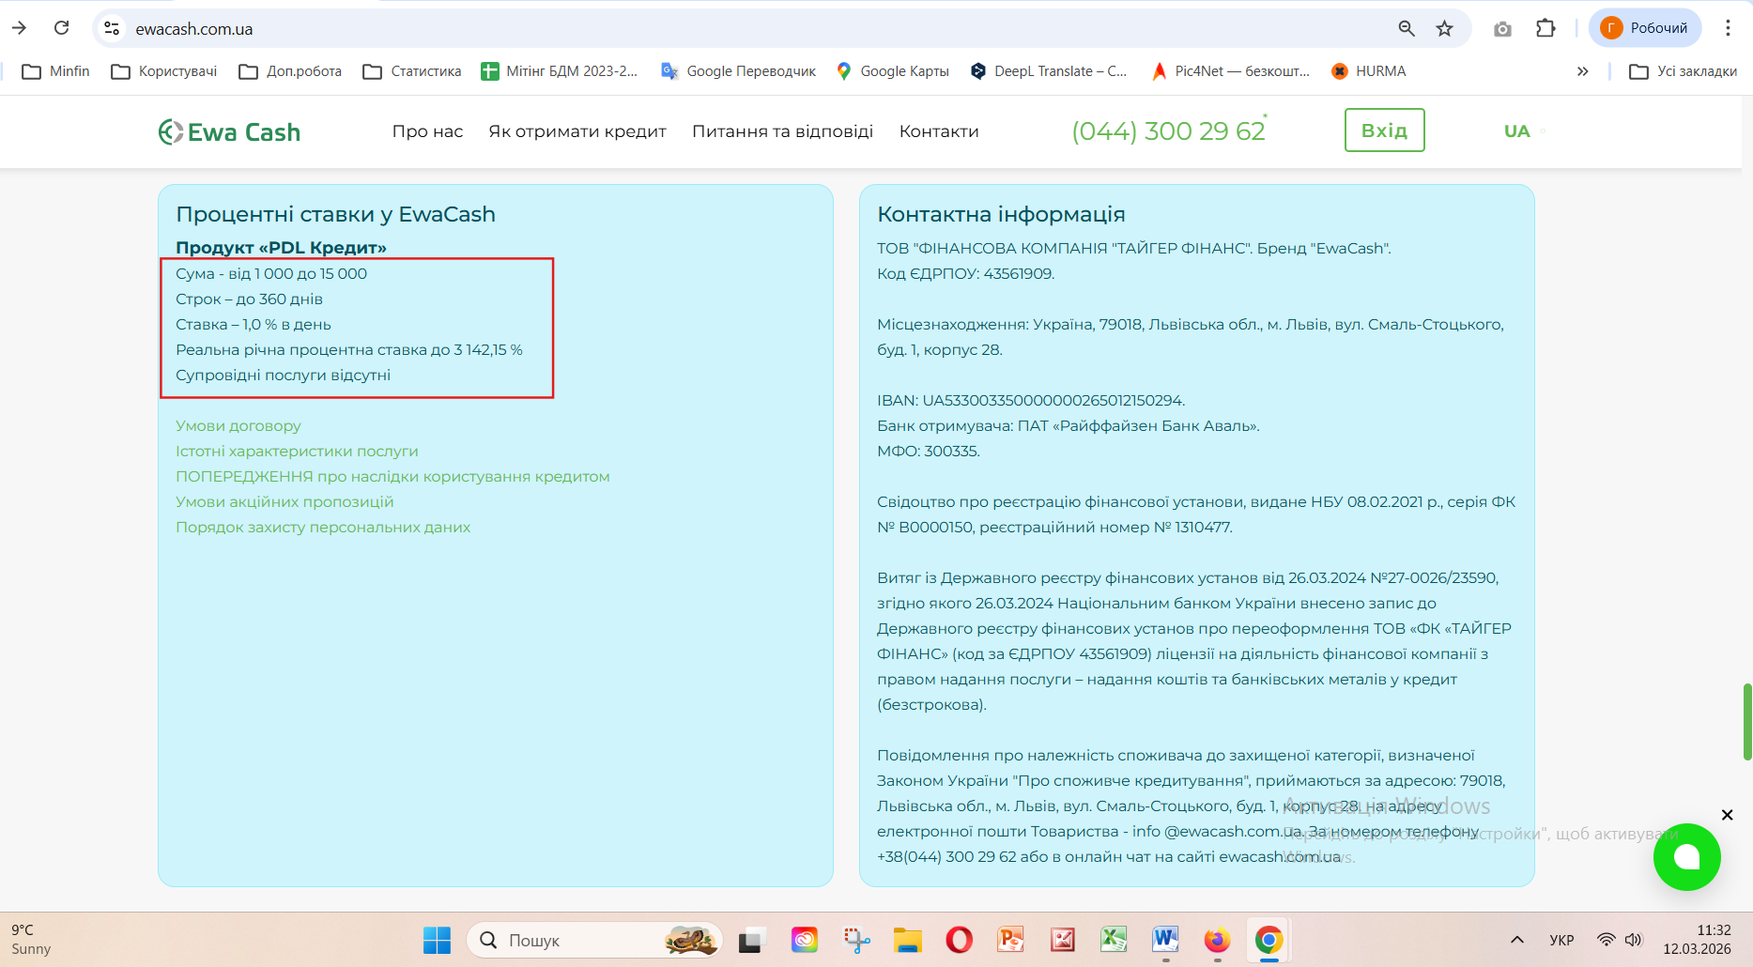
Task: Open the Wi-Fi network tray icon
Action: point(1607,940)
